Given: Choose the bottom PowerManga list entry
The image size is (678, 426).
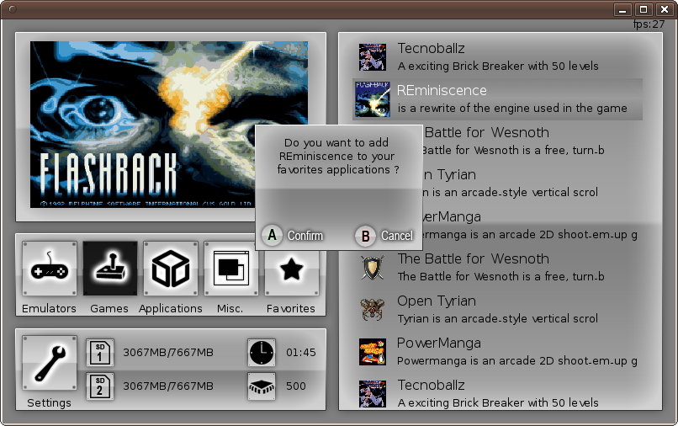Looking at the screenshot, I should [x=496, y=351].
